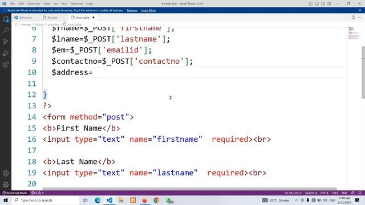Open the Search view in activity bar
This screenshot has height=205, width=365.
(6, 30)
